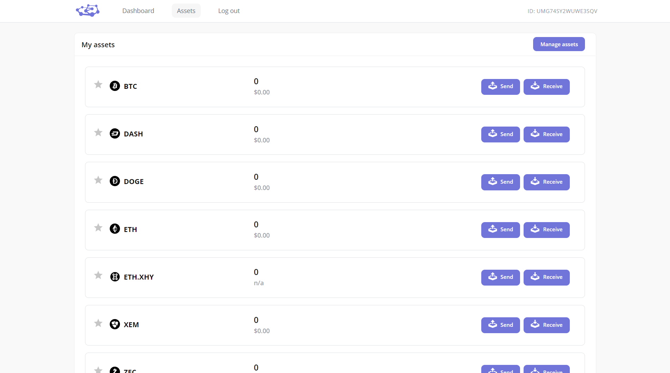670x373 pixels.
Task: Click the ETH.XHY token icon
Action: coord(115,277)
